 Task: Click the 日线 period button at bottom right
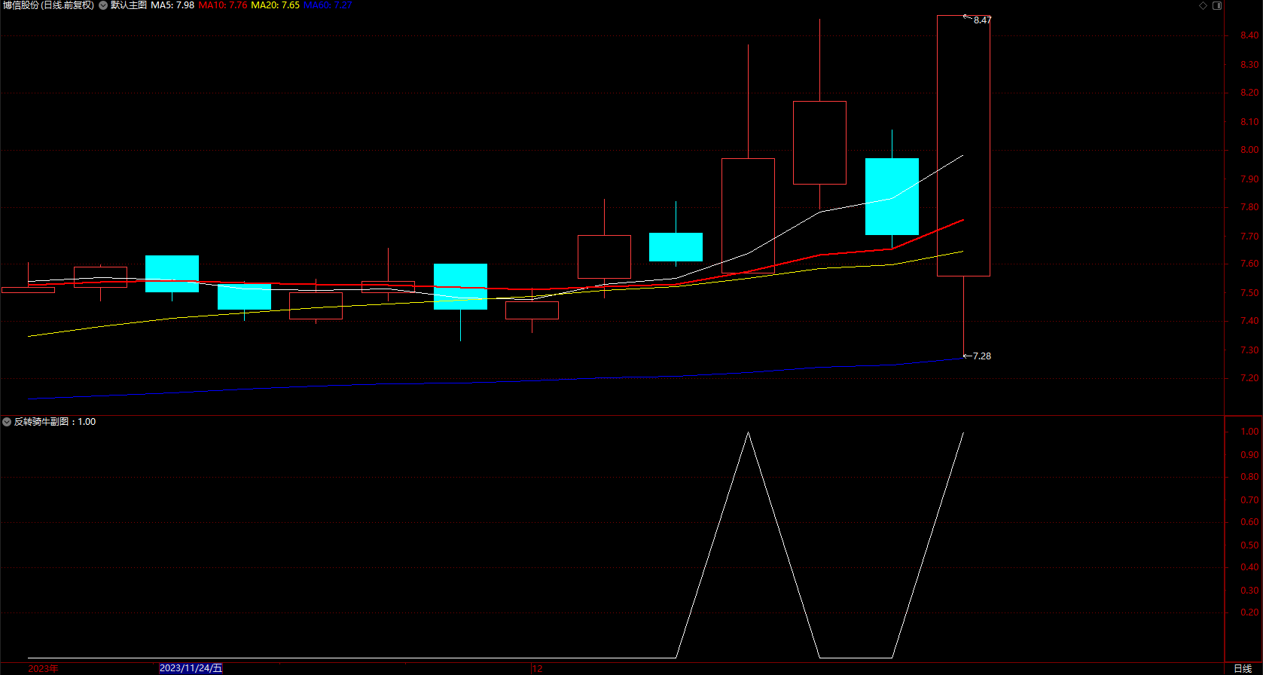pyautogui.click(x=1243, y=669)
